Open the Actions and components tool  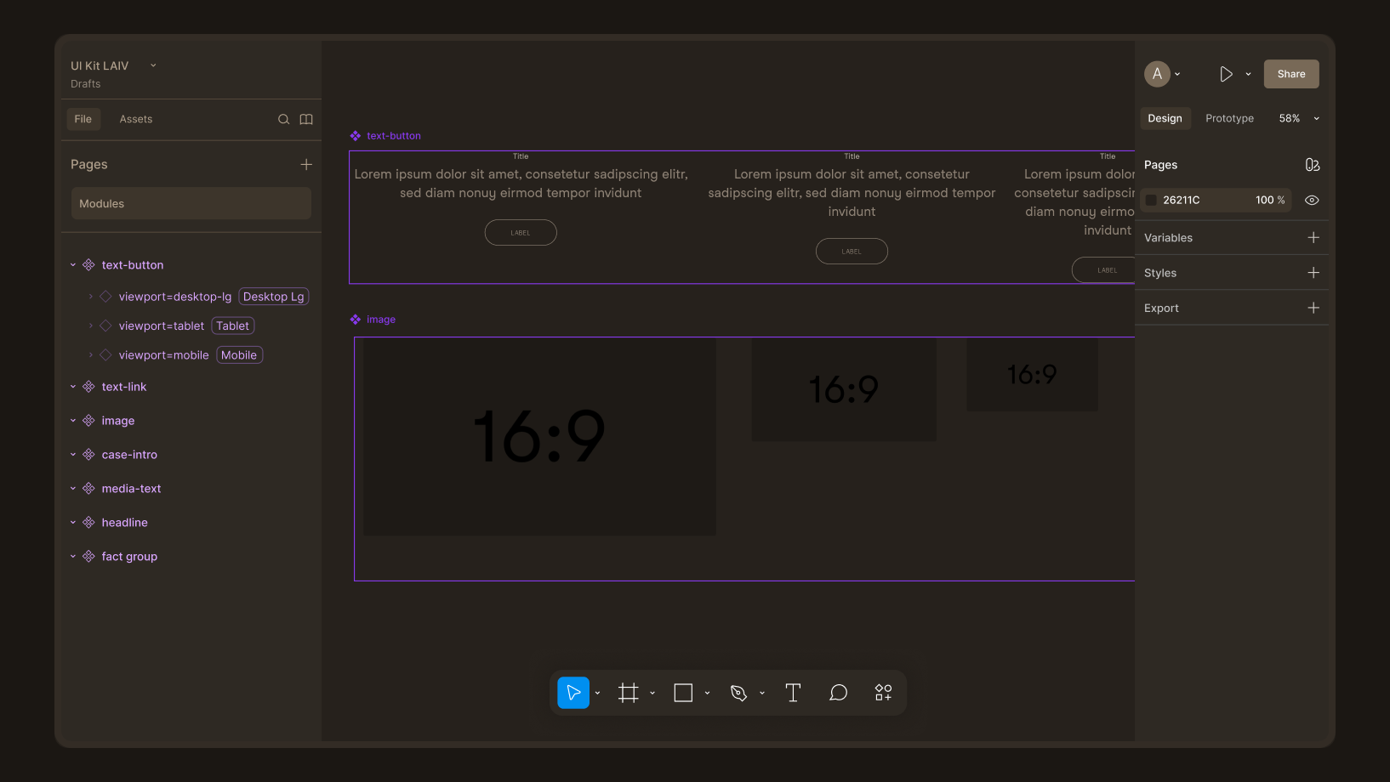tap(883, 693)
